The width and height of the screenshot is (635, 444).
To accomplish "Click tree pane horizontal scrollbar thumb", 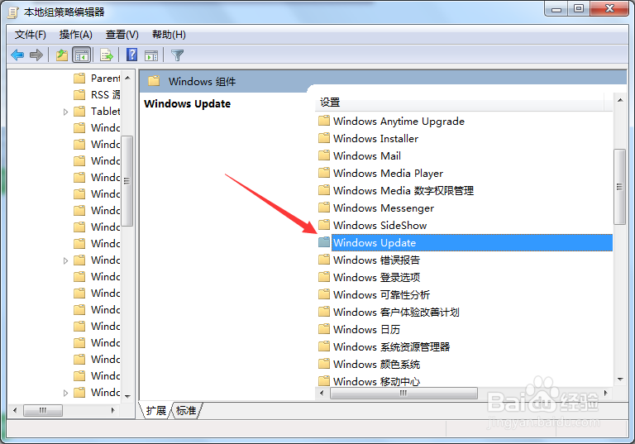I will pyautogui.click(x=43, y=410).
